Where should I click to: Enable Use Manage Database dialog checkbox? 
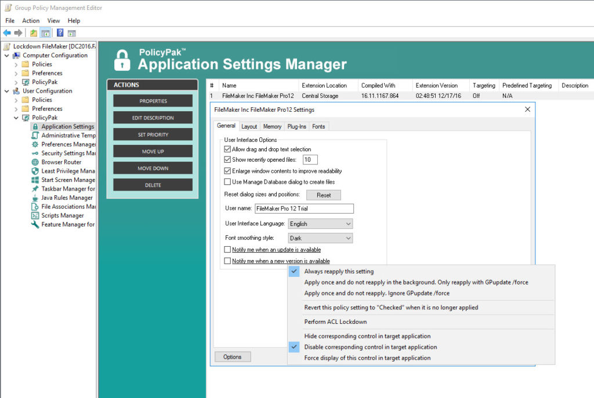[x=227, y=182]
